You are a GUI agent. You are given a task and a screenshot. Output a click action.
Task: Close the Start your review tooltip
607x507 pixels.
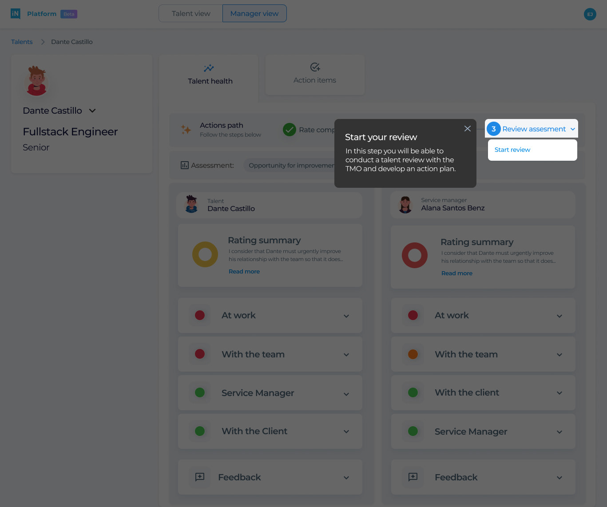point(467,128)
